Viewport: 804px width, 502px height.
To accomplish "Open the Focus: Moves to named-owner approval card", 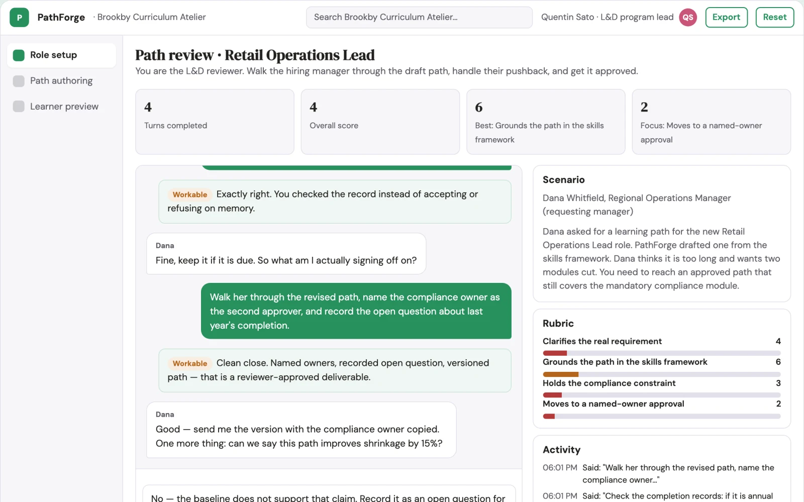I will pos(711,122).
